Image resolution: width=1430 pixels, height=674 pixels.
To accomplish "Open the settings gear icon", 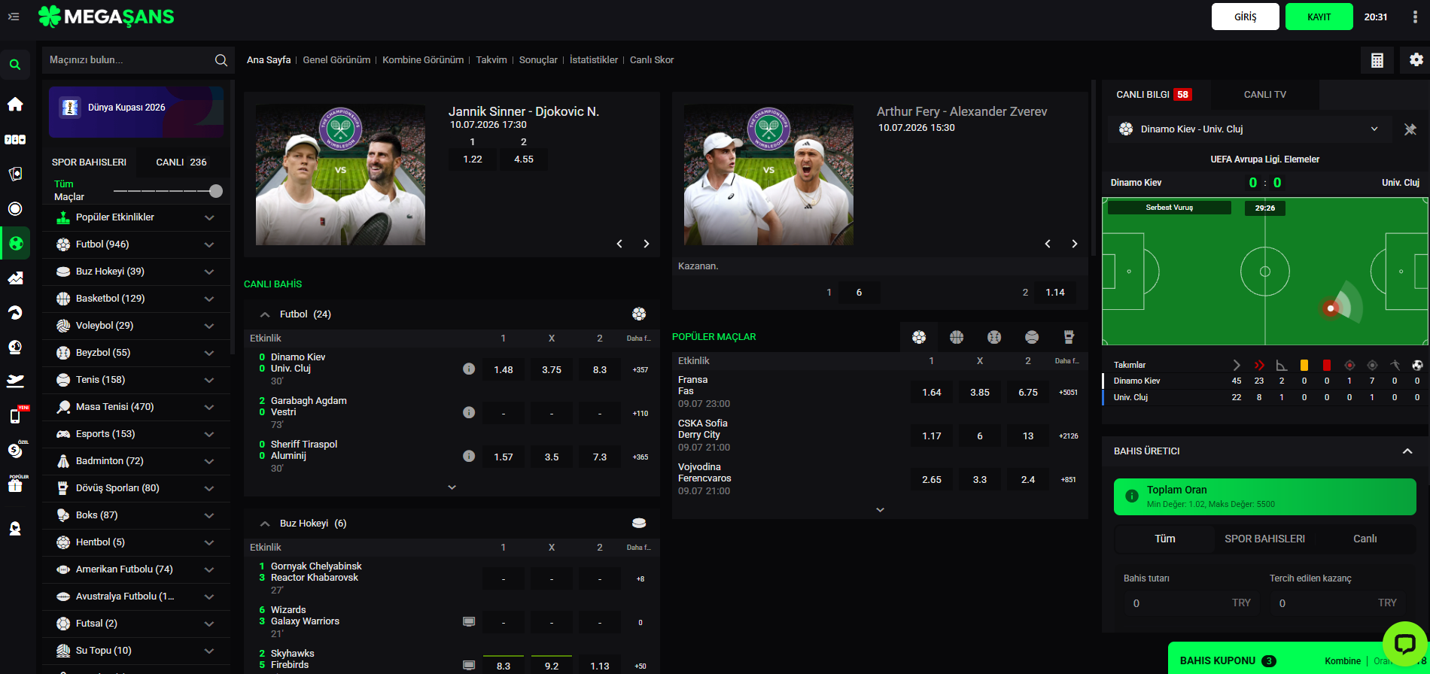I will tap(1416, 60).
